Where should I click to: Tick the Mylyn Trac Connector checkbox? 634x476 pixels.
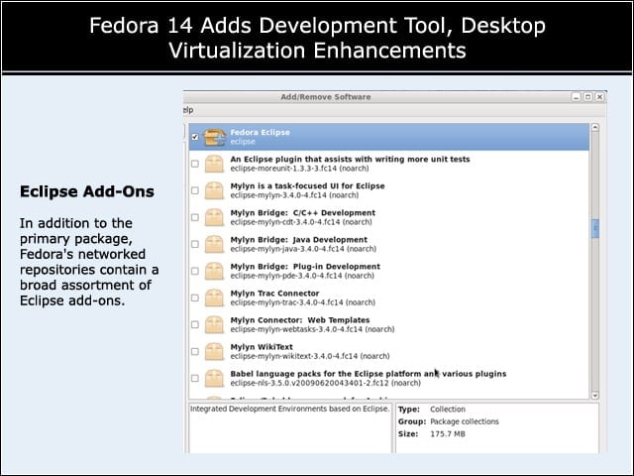pyautogui.click(x=195, y=297)
